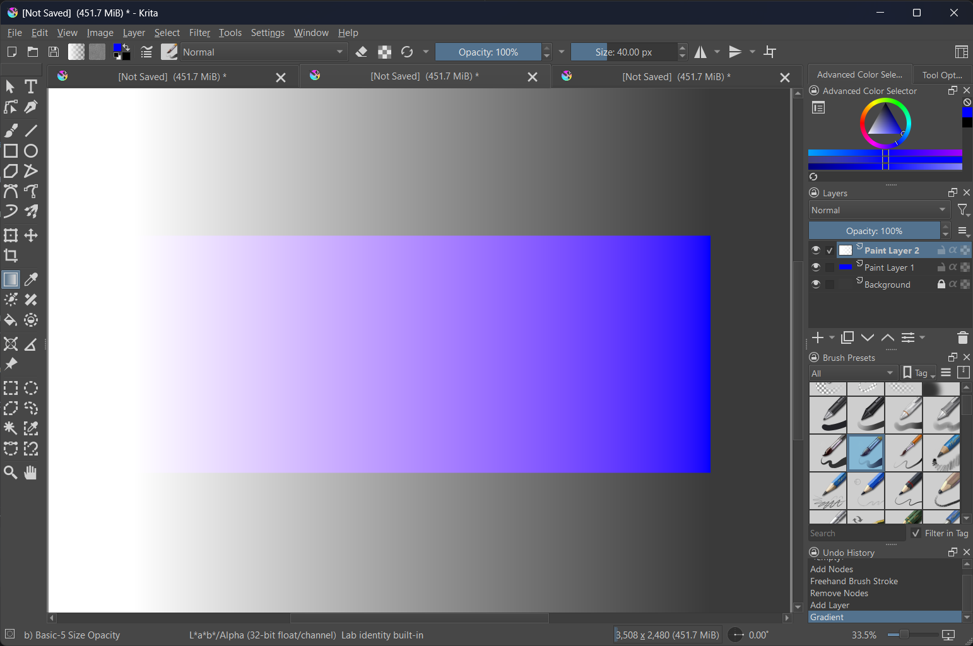Toggle eraser mode in toolbar

pyautogui.click(x=362, y=52)
